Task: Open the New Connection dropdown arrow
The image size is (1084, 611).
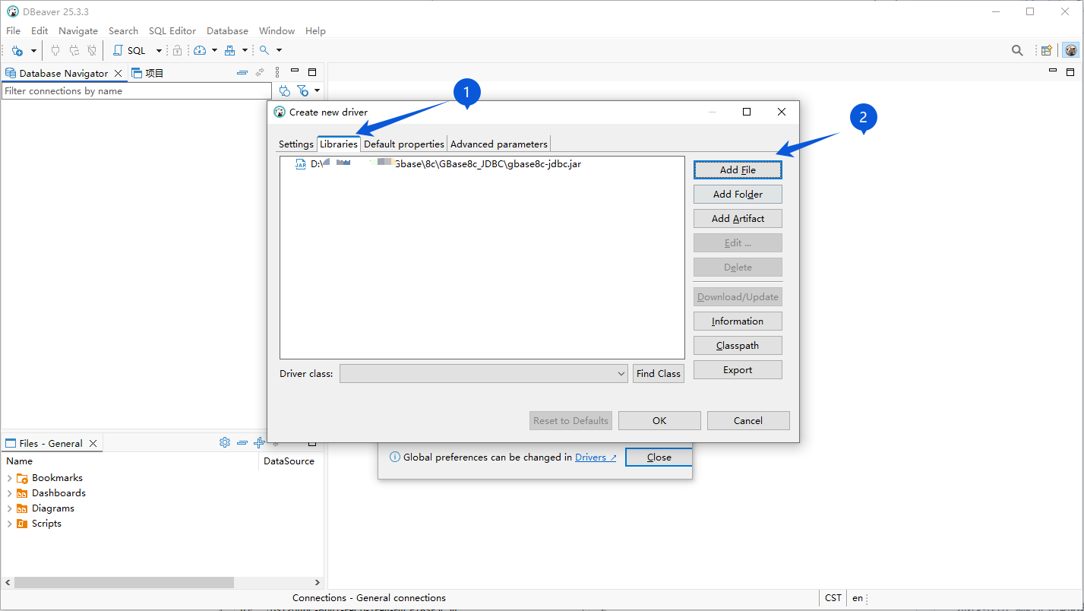Action: [33, 51]
